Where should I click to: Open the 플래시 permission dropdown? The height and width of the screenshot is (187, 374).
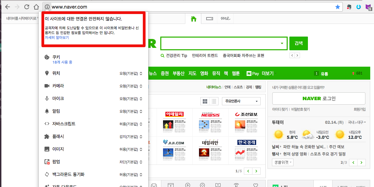click(x=131, y=137)
